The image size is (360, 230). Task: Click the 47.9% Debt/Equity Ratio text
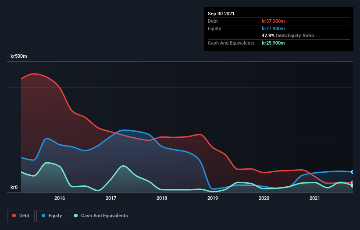288,35
